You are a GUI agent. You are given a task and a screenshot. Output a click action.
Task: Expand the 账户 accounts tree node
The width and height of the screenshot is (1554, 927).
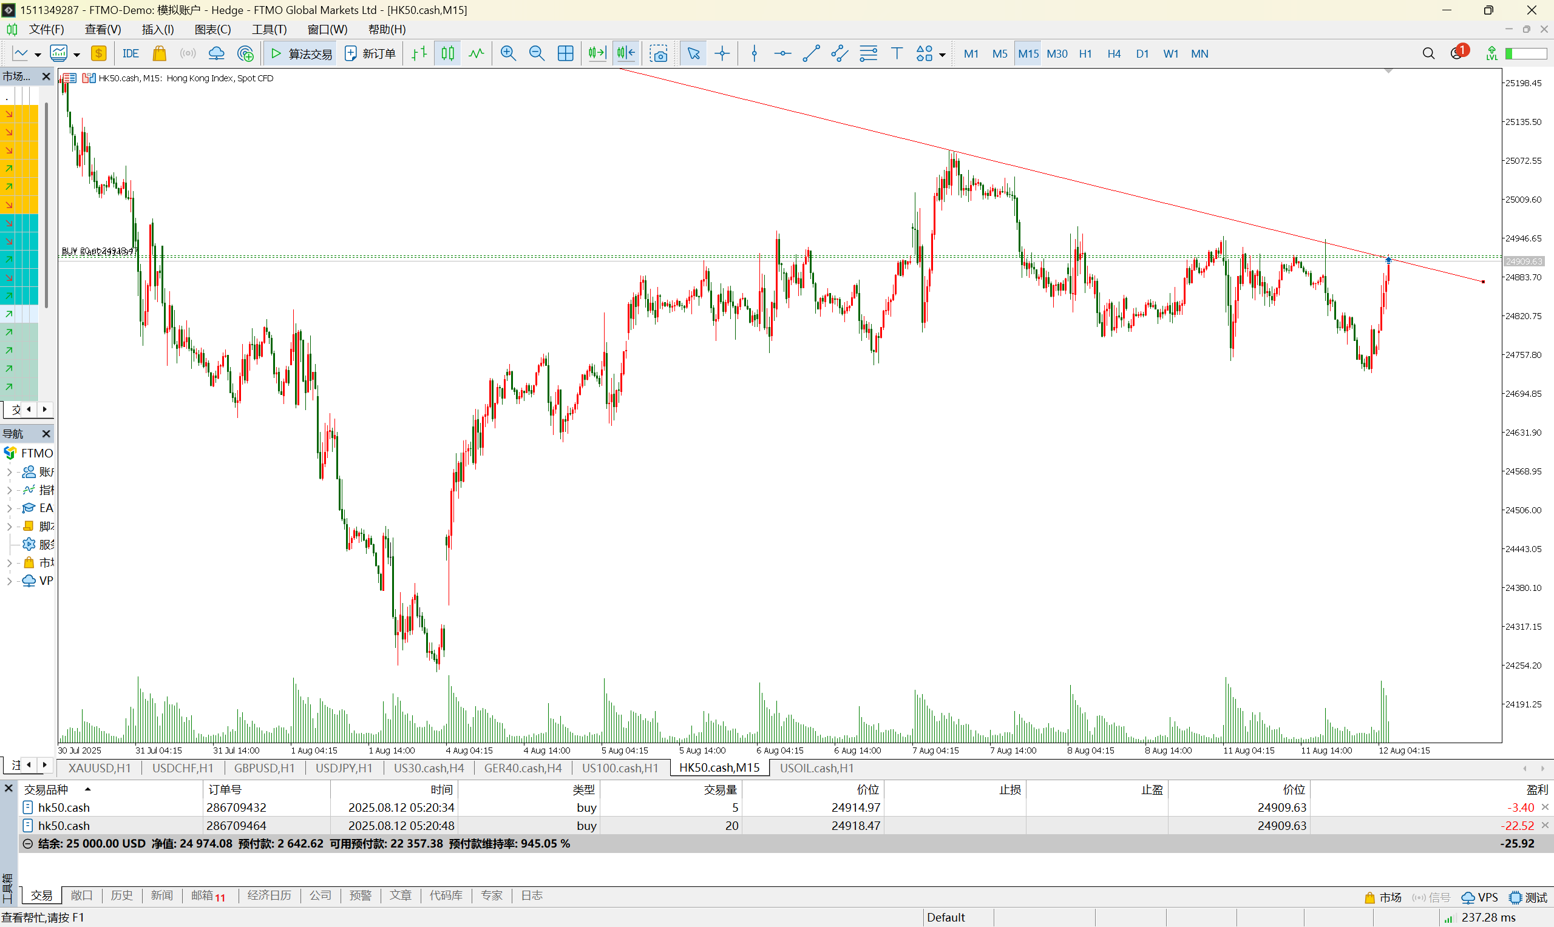9,471
